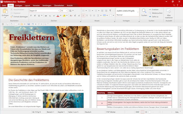Screen dimensions: 183x114
Task: Switch to Verweise ribbon tab
Action: 36,5
